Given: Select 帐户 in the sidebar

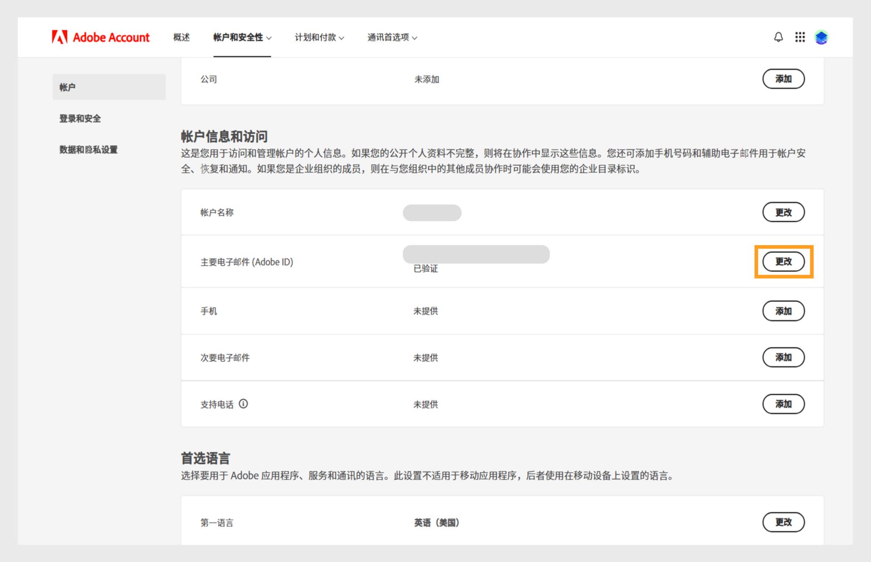Looking at the screenshot, I should 109,87.
